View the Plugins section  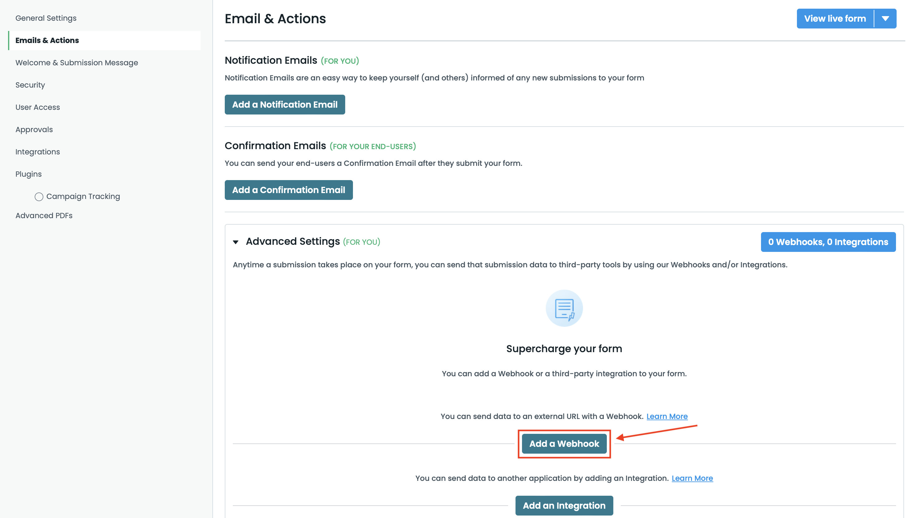coord(28,174)
